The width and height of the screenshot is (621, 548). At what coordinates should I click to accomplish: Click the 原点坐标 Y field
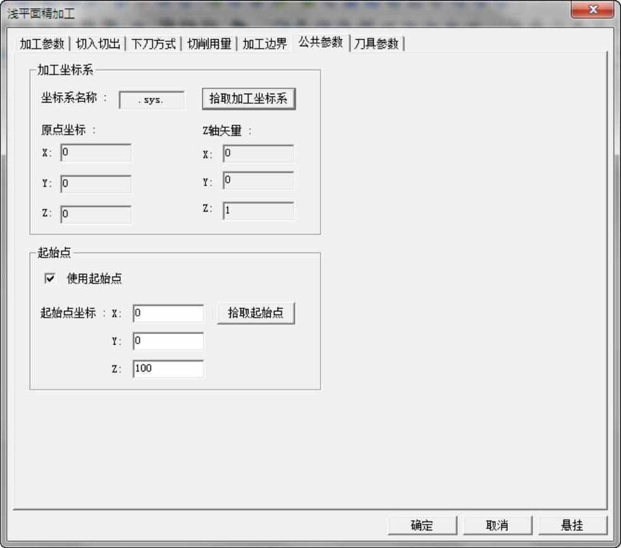(96, 184)
